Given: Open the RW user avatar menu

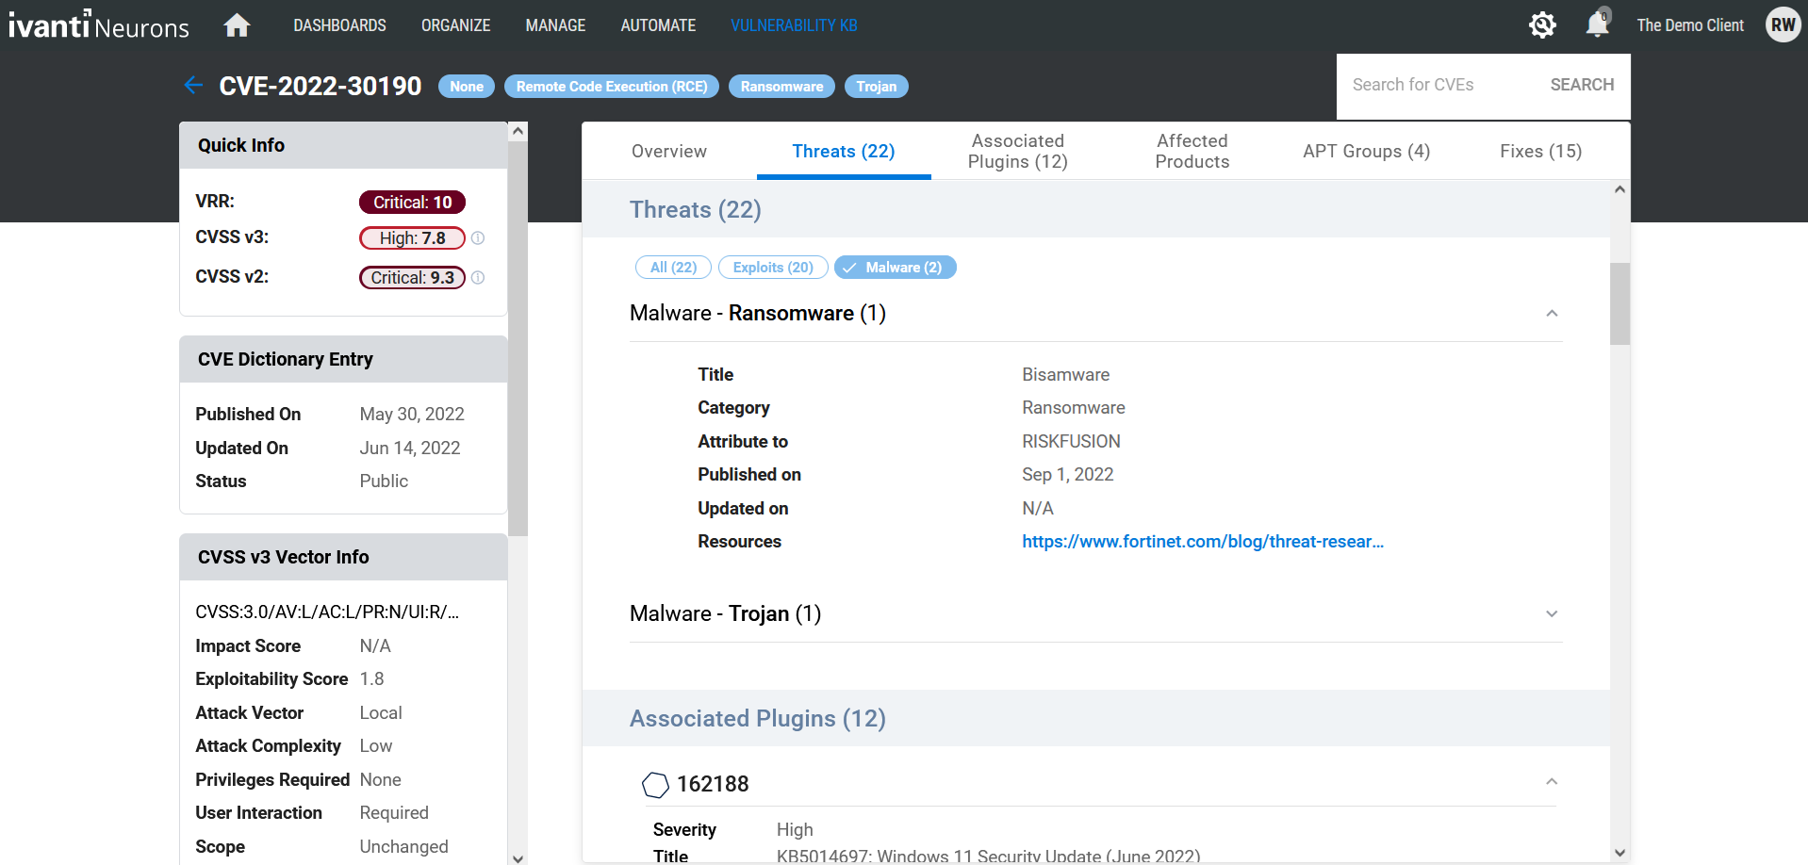Looking at the screenshot, I should 1783,25.
